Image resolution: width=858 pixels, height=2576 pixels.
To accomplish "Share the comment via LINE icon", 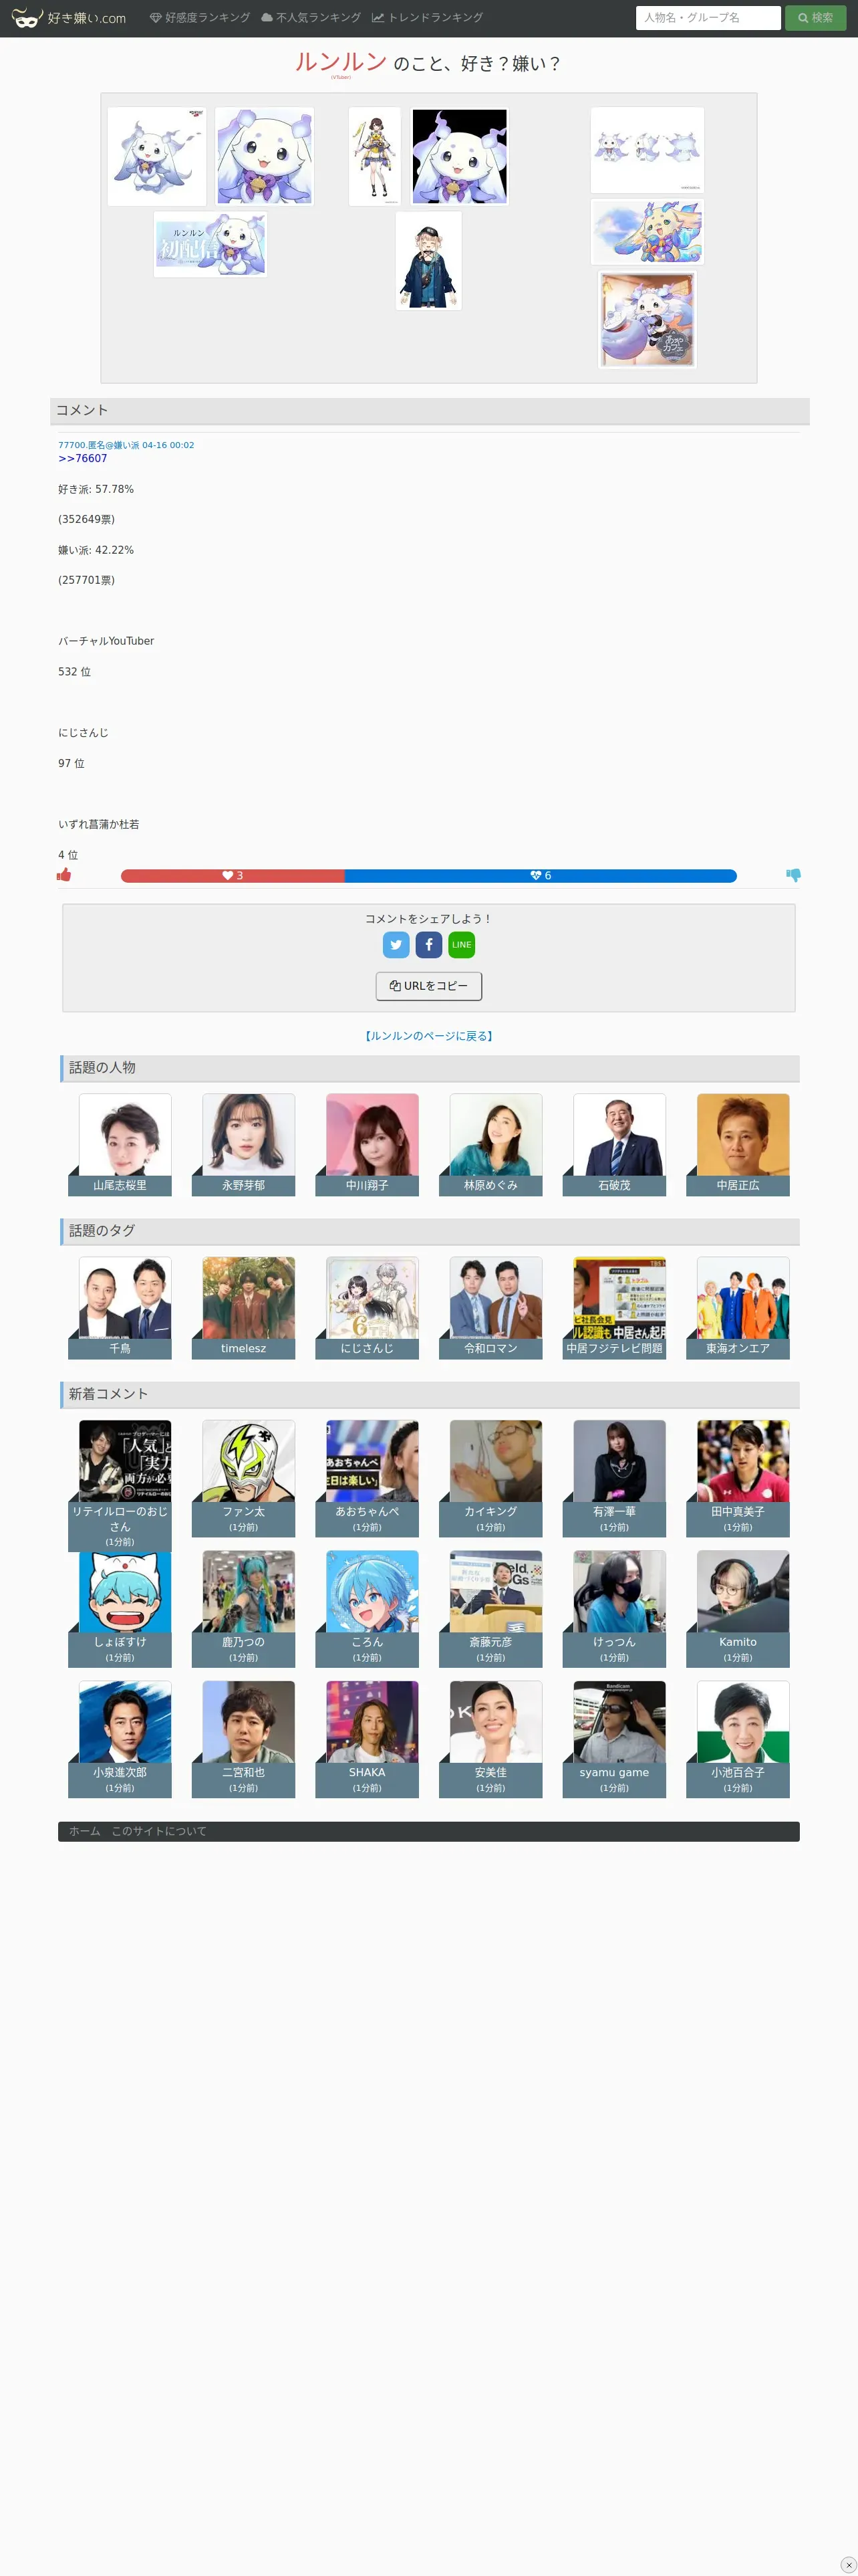I will click(x=462, y=945).
